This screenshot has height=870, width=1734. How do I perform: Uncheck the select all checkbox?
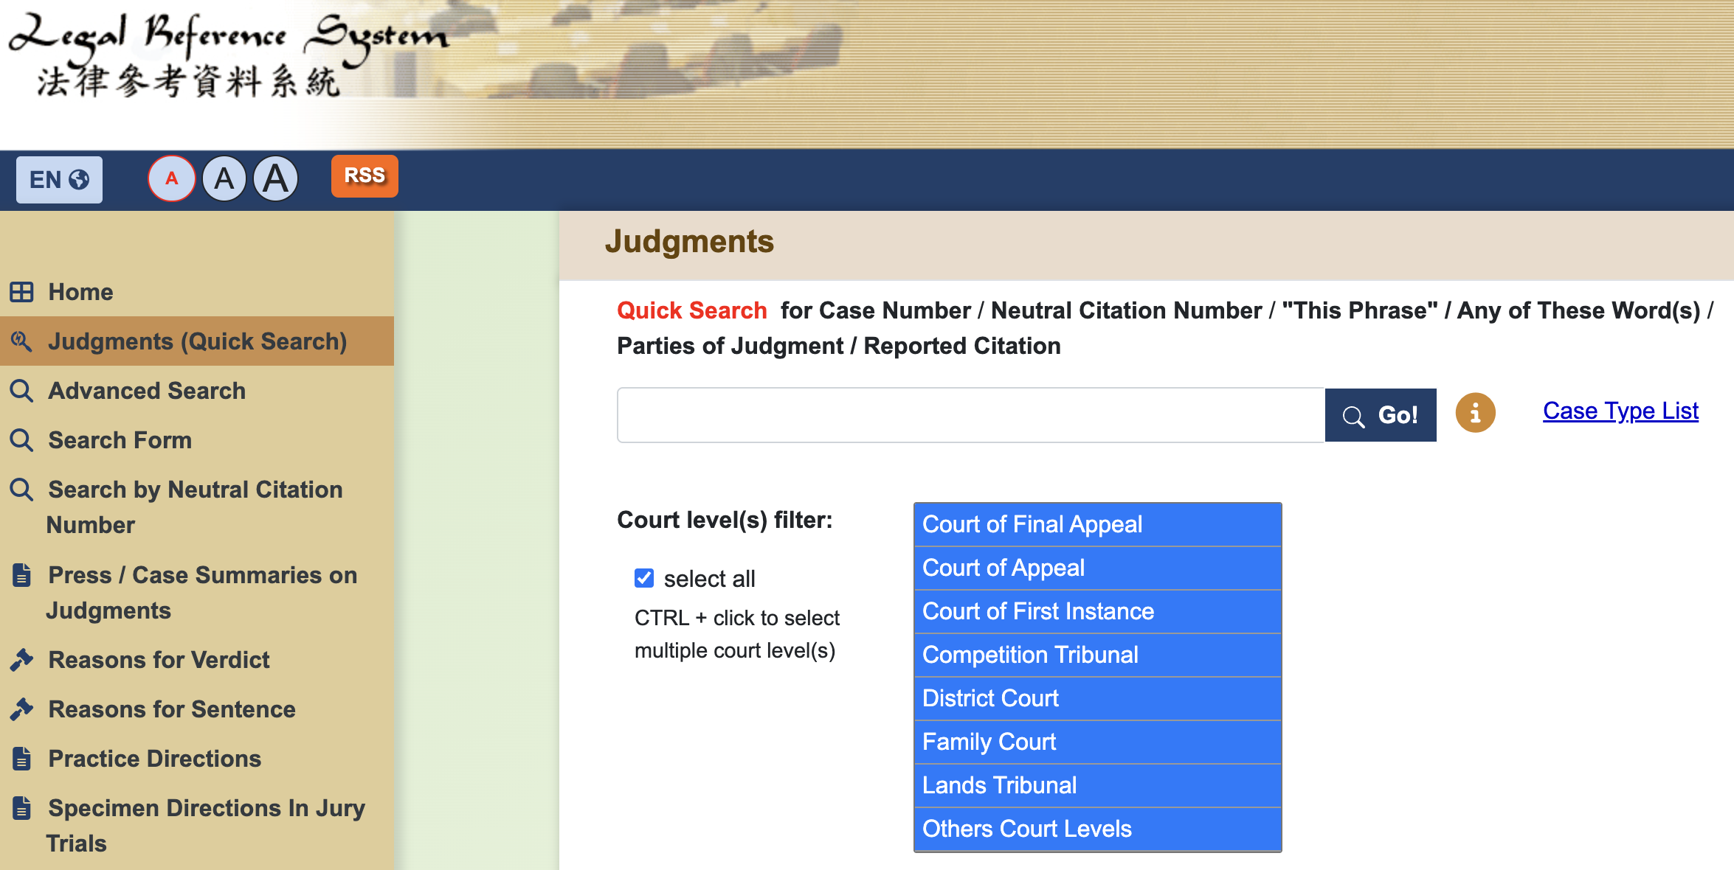tap(643, 578)
